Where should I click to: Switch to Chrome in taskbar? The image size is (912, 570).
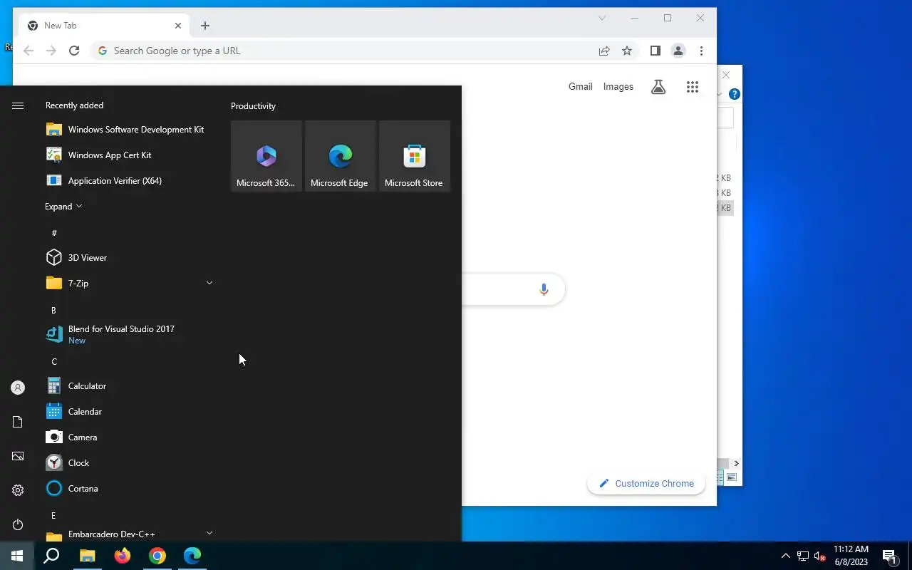[157, 556]
